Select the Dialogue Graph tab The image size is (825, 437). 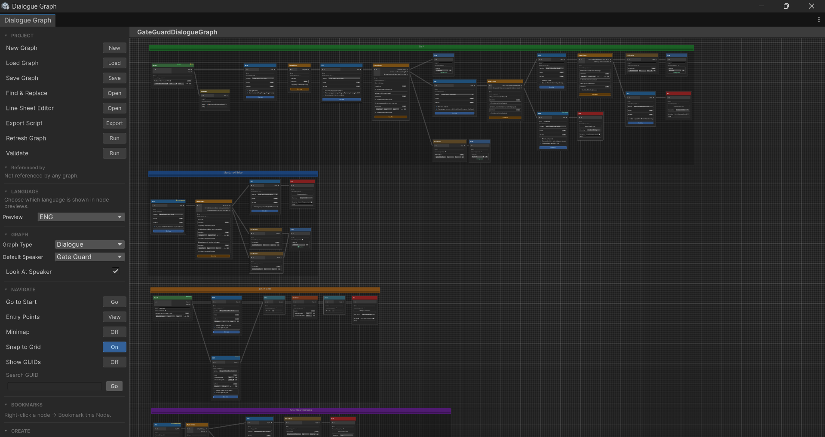28,20
